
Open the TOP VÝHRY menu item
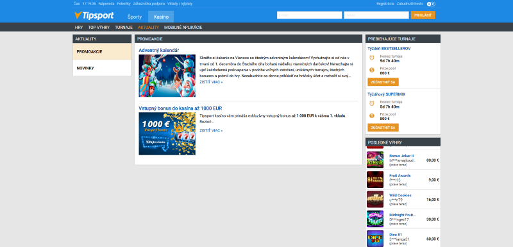coord(99,28)
